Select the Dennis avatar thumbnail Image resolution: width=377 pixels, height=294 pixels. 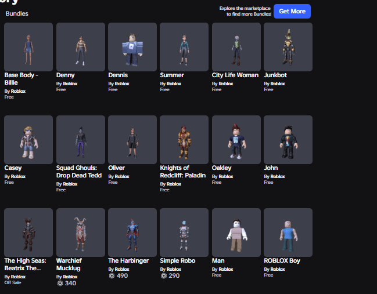coord(132,47)
